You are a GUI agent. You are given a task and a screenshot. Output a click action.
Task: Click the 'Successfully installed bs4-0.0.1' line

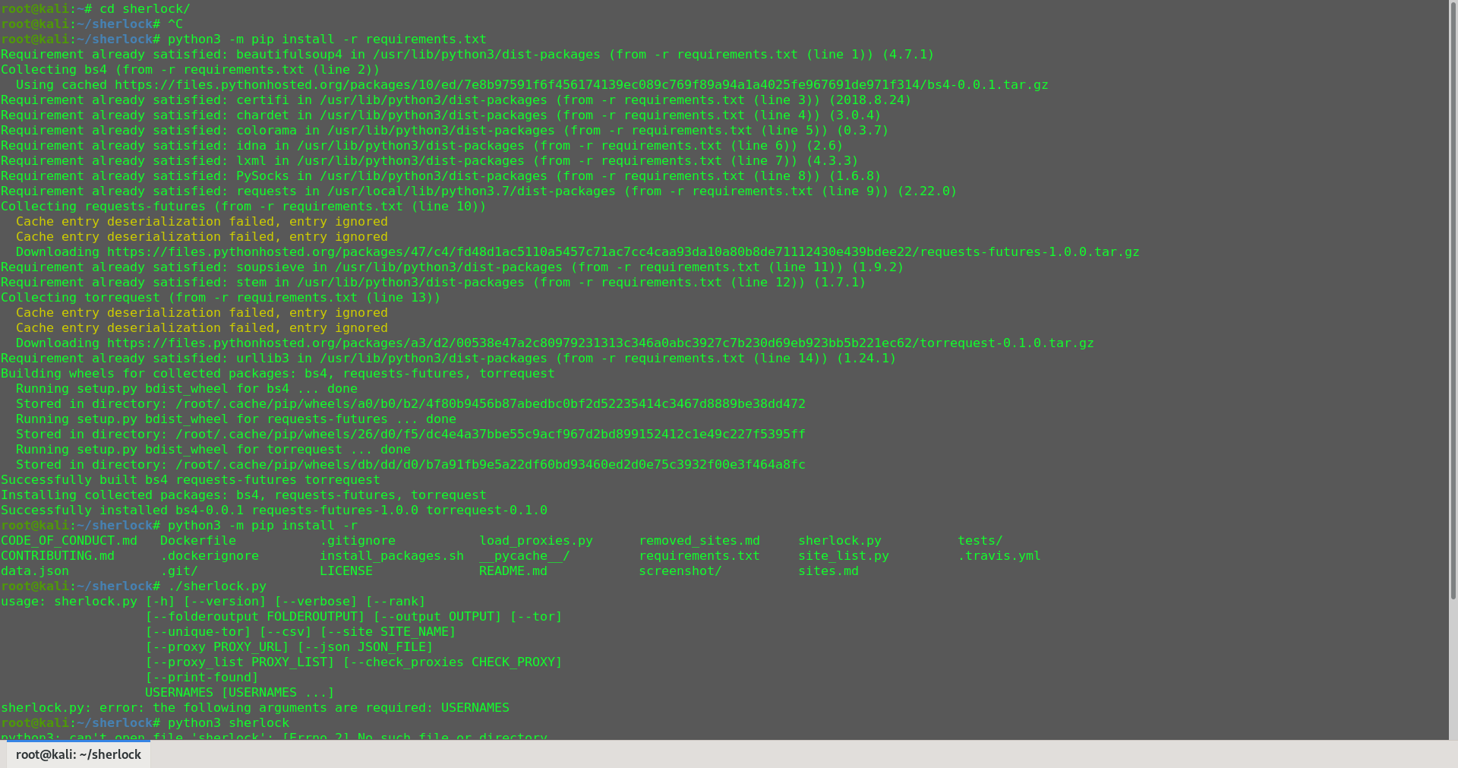tap(274, 510)
